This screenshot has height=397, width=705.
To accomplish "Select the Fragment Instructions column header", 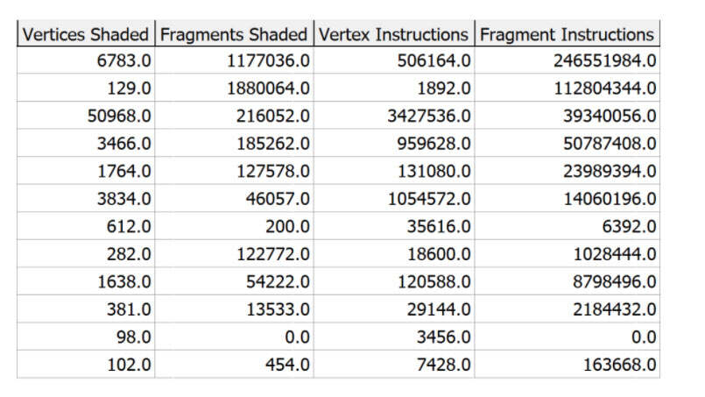I will pos(567,35).
